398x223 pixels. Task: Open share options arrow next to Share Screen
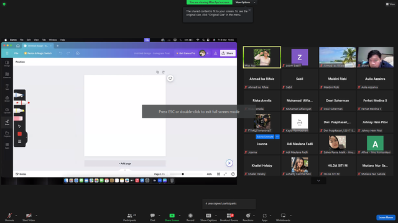180,216
